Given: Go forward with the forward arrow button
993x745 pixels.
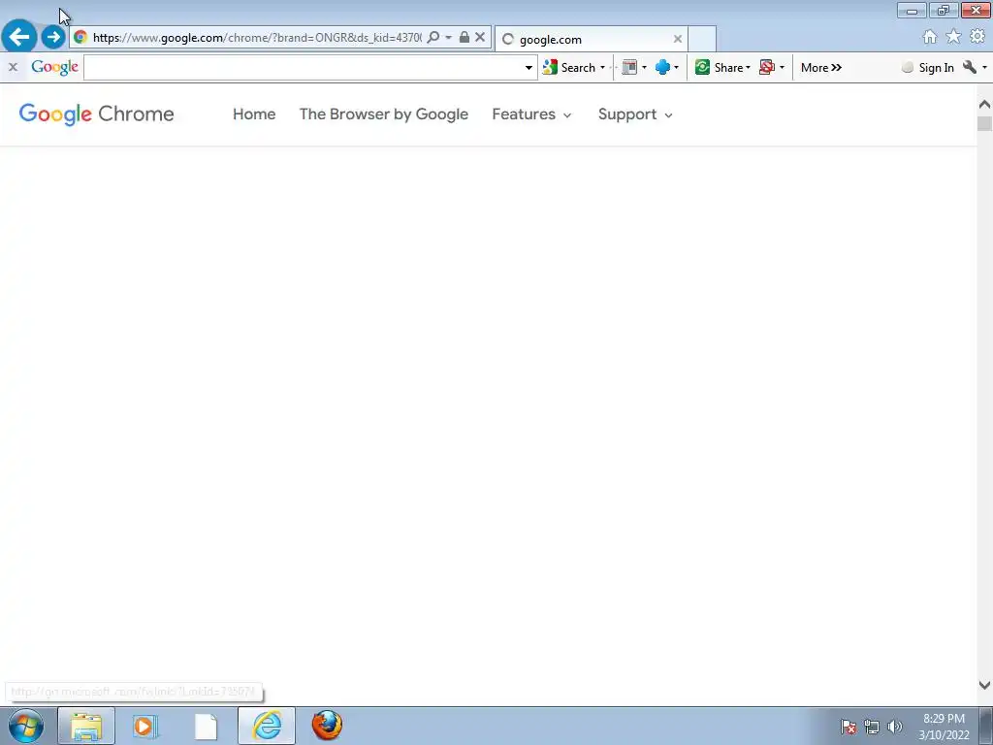Looking at the screenshot, I should (54, 37).
